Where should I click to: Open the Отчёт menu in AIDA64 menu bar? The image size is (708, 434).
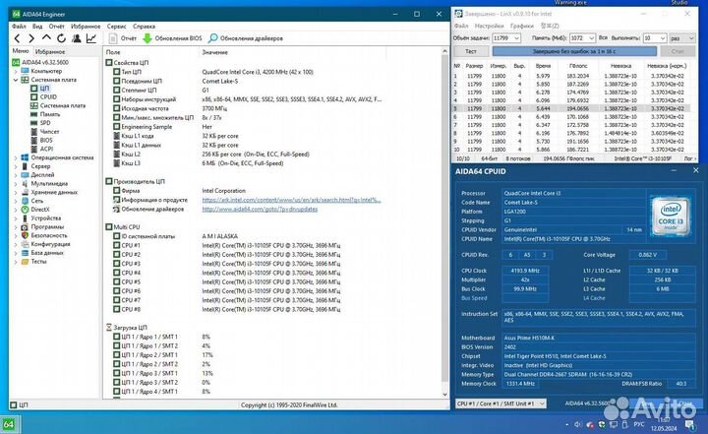point(56,27)
